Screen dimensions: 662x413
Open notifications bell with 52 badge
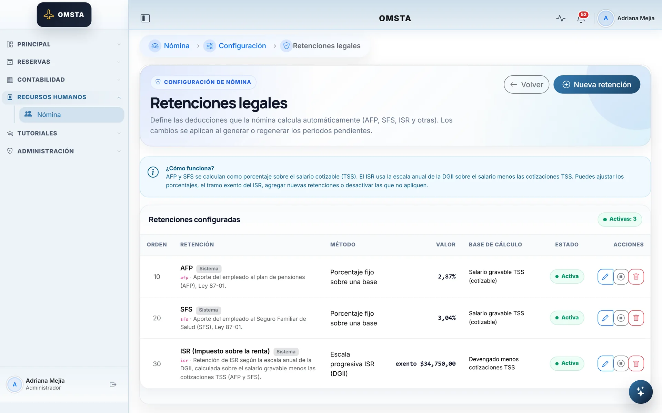pos(581,18)
